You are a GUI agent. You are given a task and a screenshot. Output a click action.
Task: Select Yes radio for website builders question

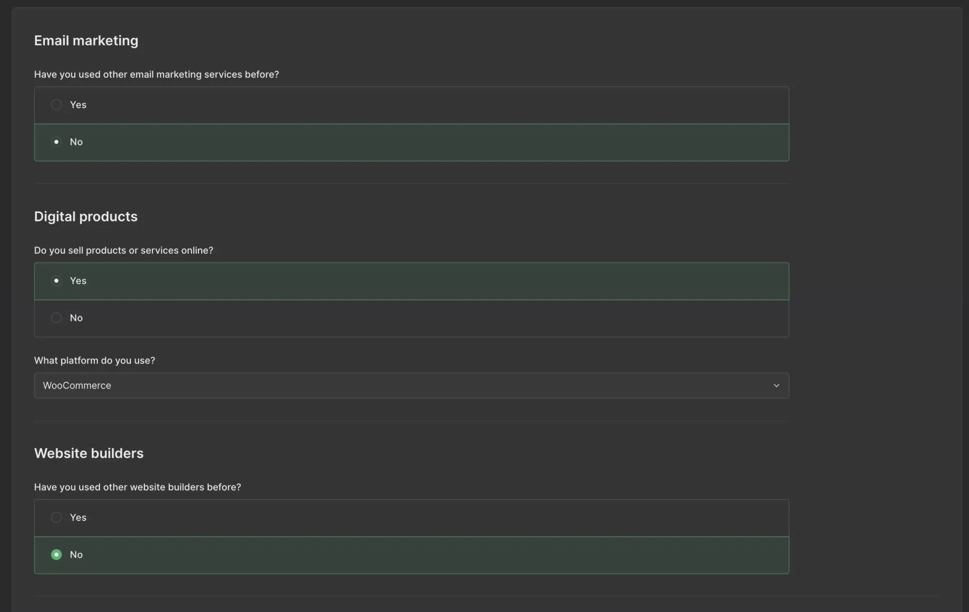pyautogui.click(x=56, y=517)
